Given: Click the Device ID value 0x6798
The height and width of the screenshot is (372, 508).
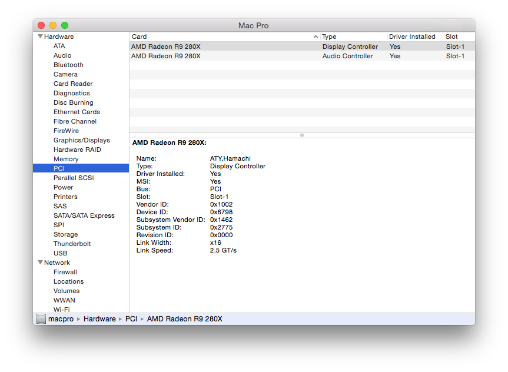Looking at the screenshot, I should click(221, 212).
